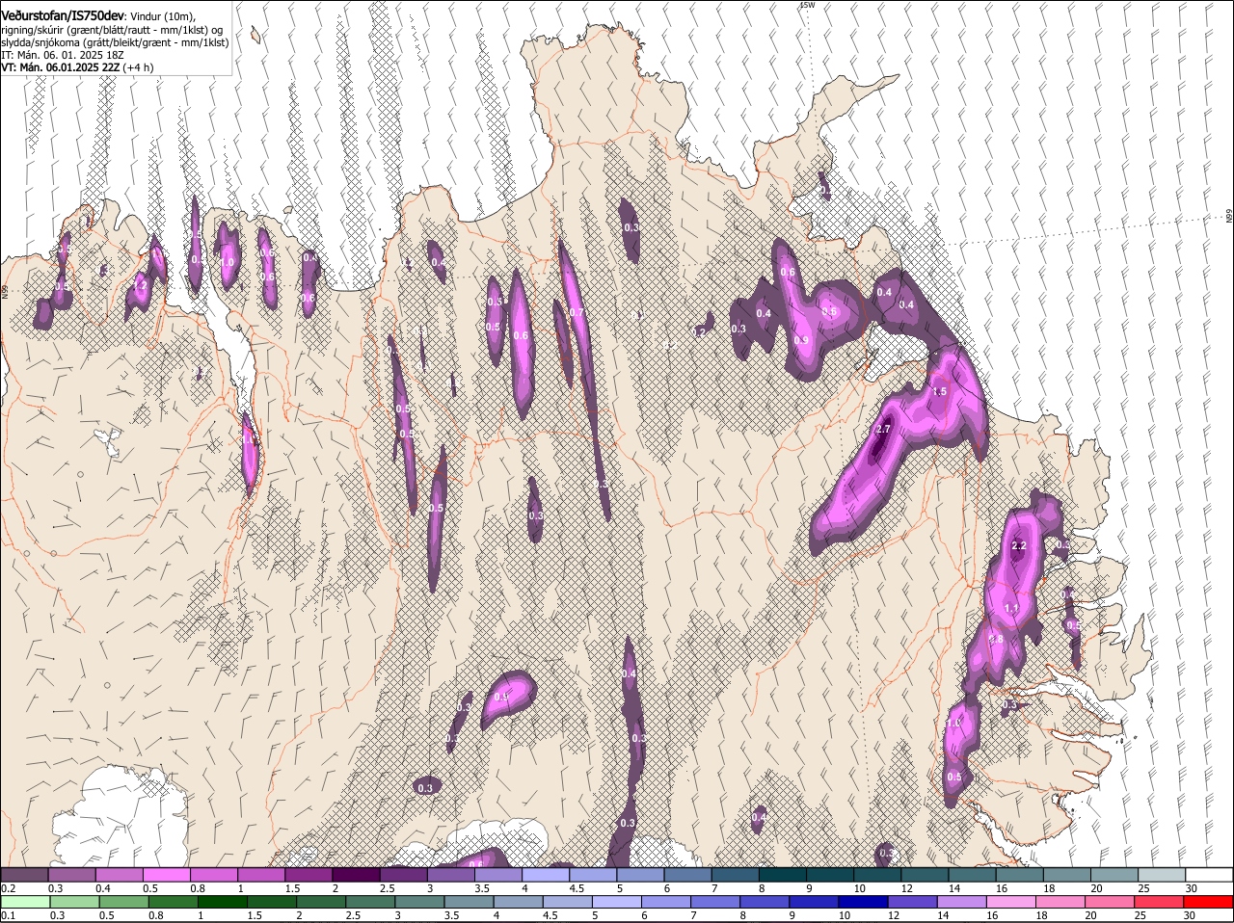Pick the light blue upper scale swatch labeled 4
This screenshot has width=1234, height=923.
[x=546, y=875]
